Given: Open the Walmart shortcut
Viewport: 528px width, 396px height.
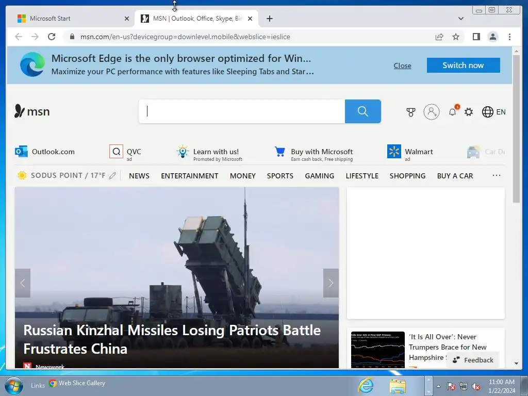Looking at the screenshot, I should click(x=410, y=153).
